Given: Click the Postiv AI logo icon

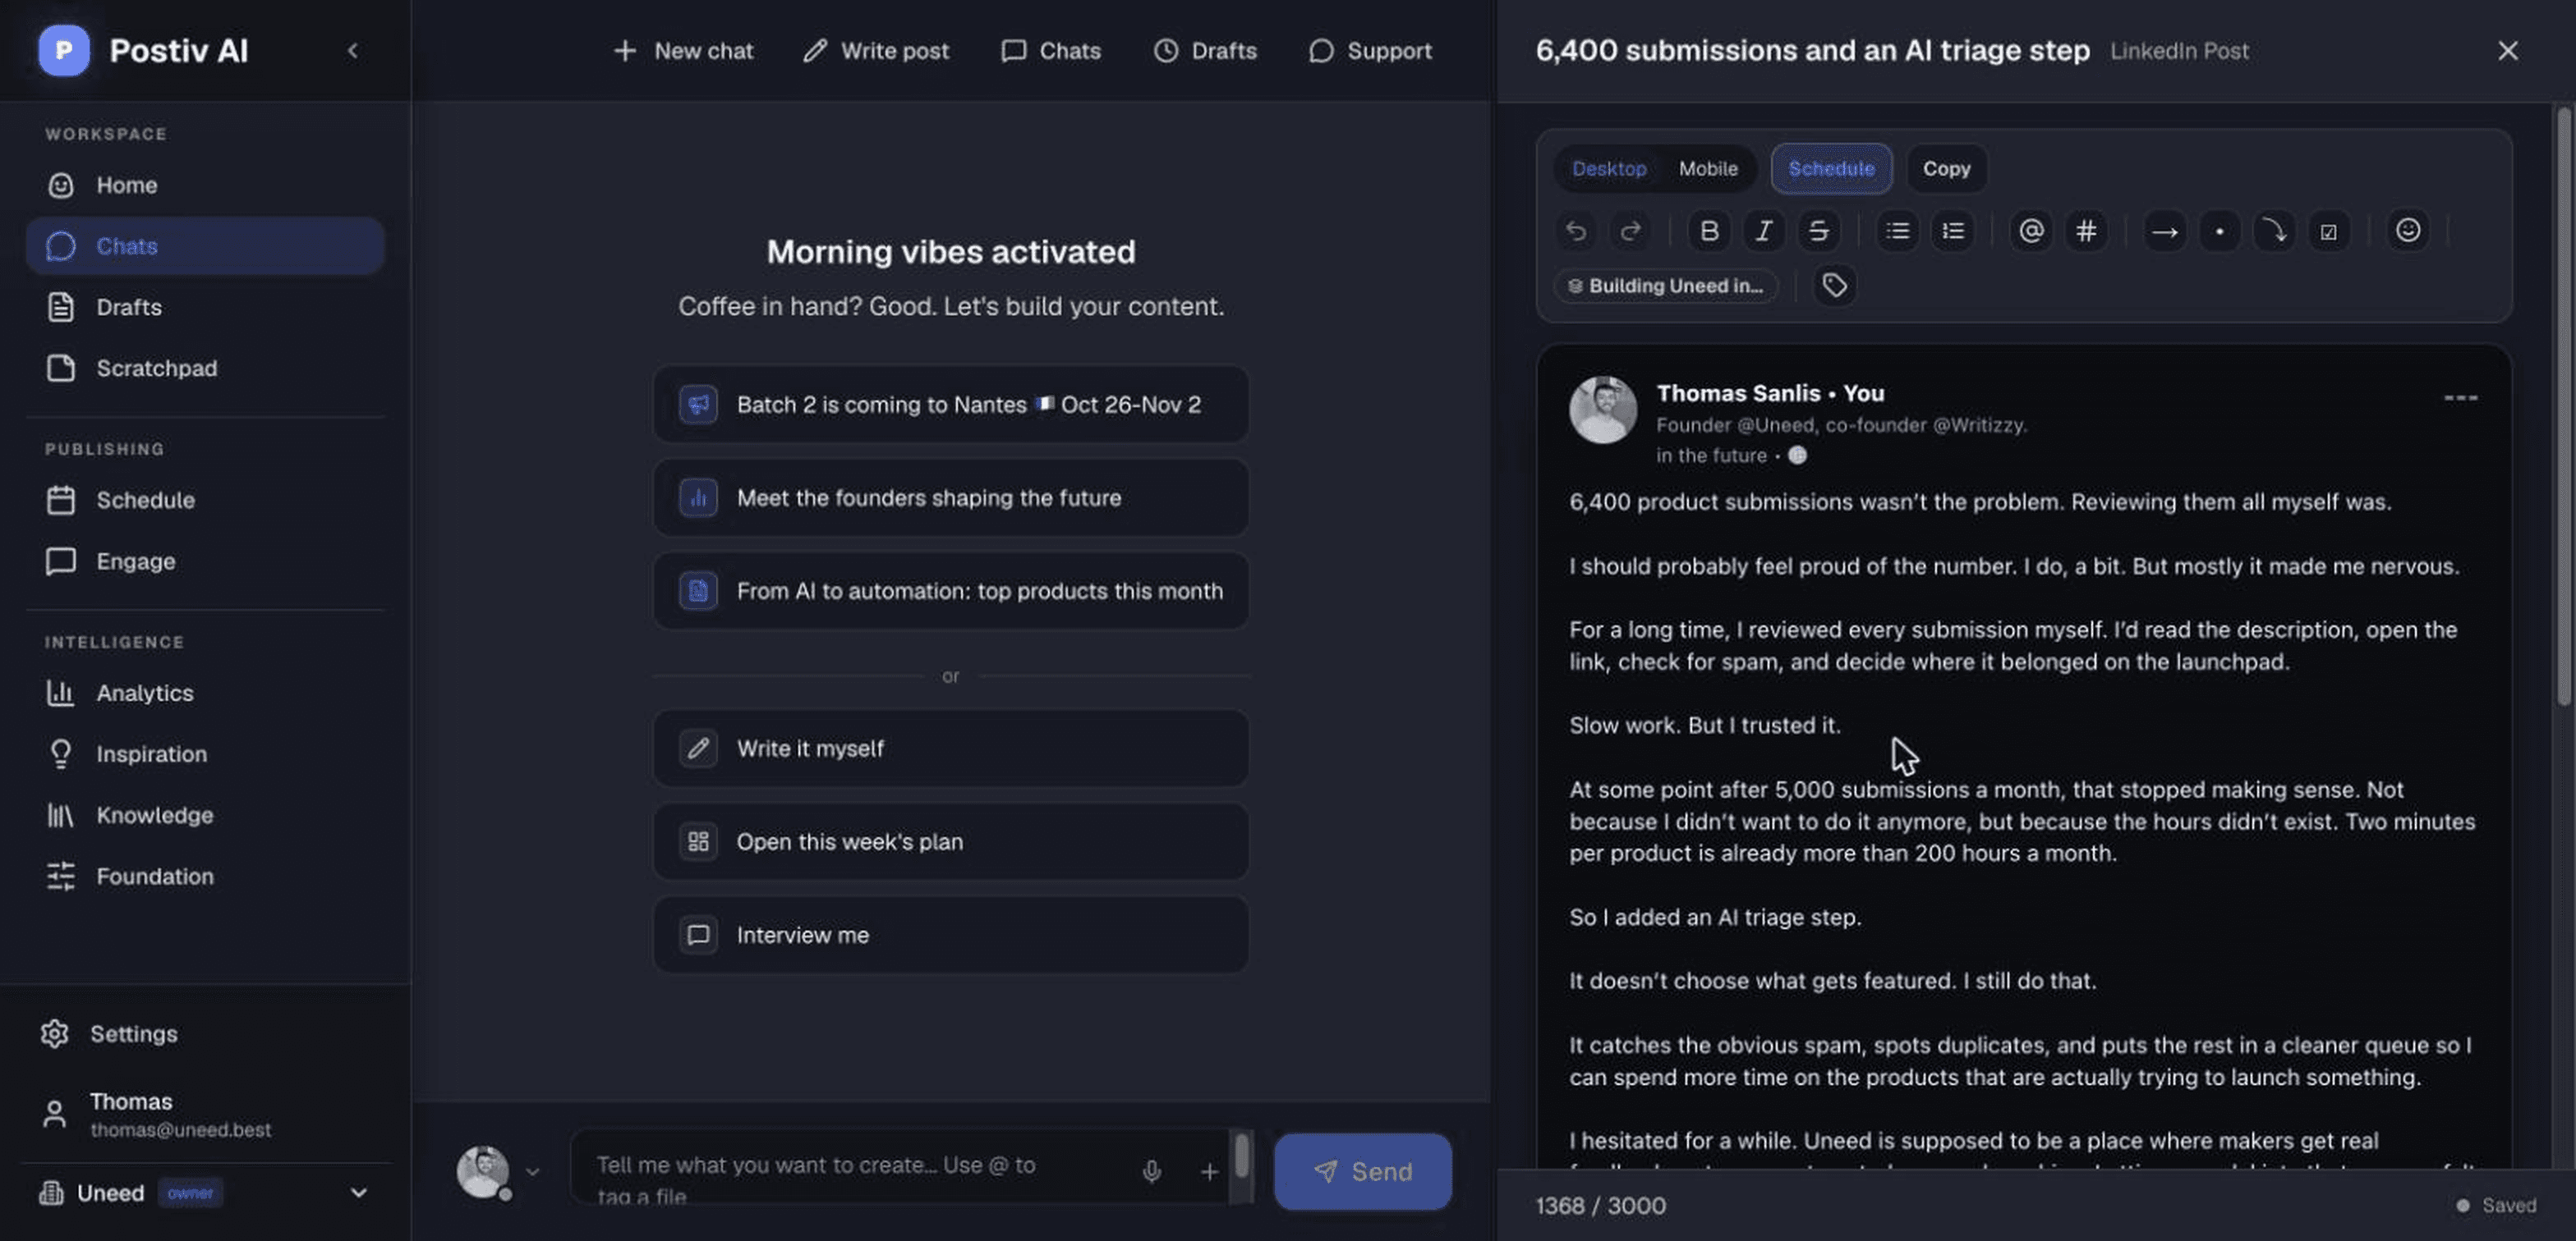Looking at the screenshot, I should tap(63, 50).
